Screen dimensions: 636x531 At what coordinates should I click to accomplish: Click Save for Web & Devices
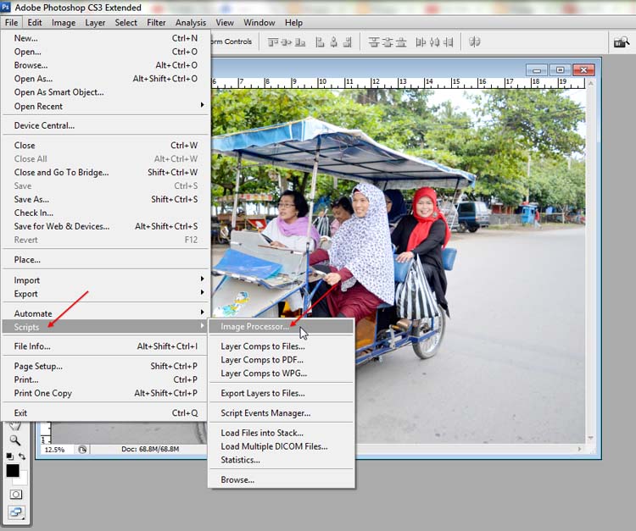click(x=105, y=226)
